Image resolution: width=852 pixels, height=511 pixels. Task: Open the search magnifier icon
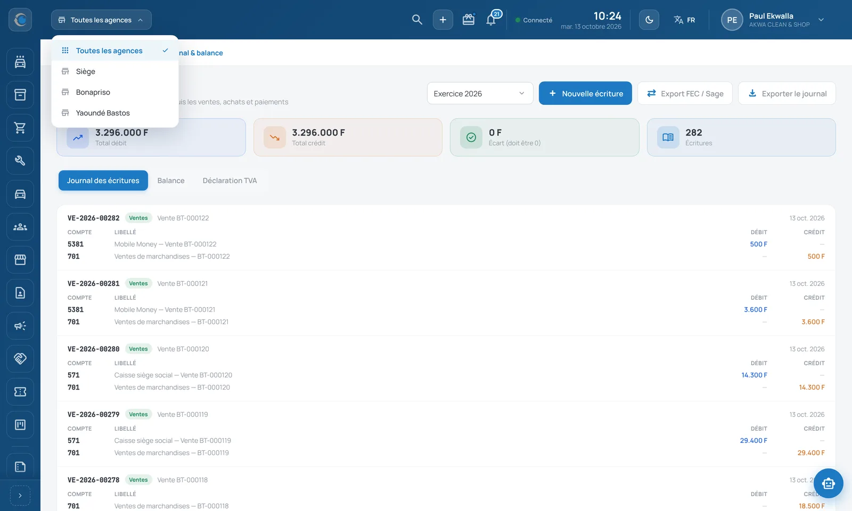pos(417,20)
